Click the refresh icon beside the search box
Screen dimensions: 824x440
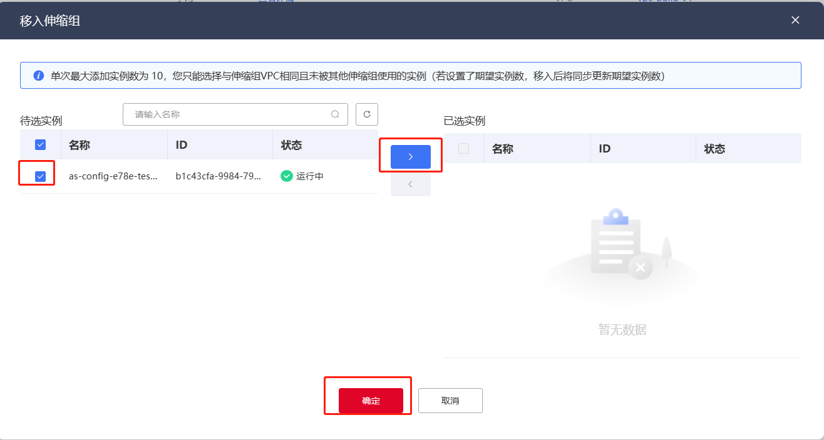click(367, 114)
